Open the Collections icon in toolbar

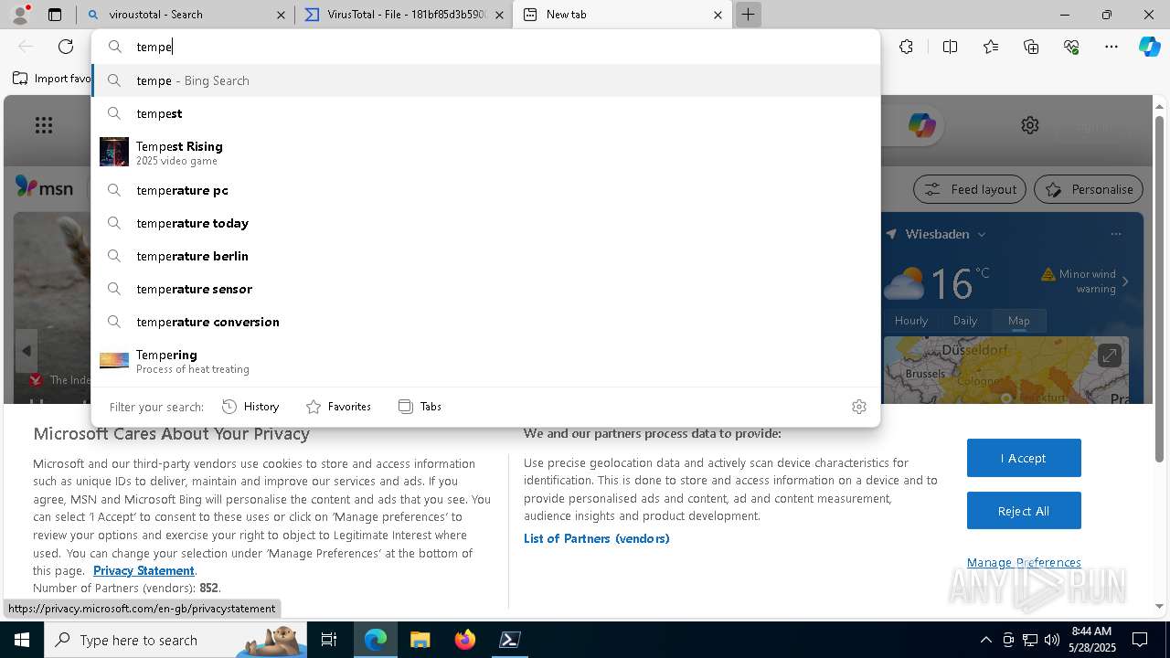click(x=1031, y=47)
